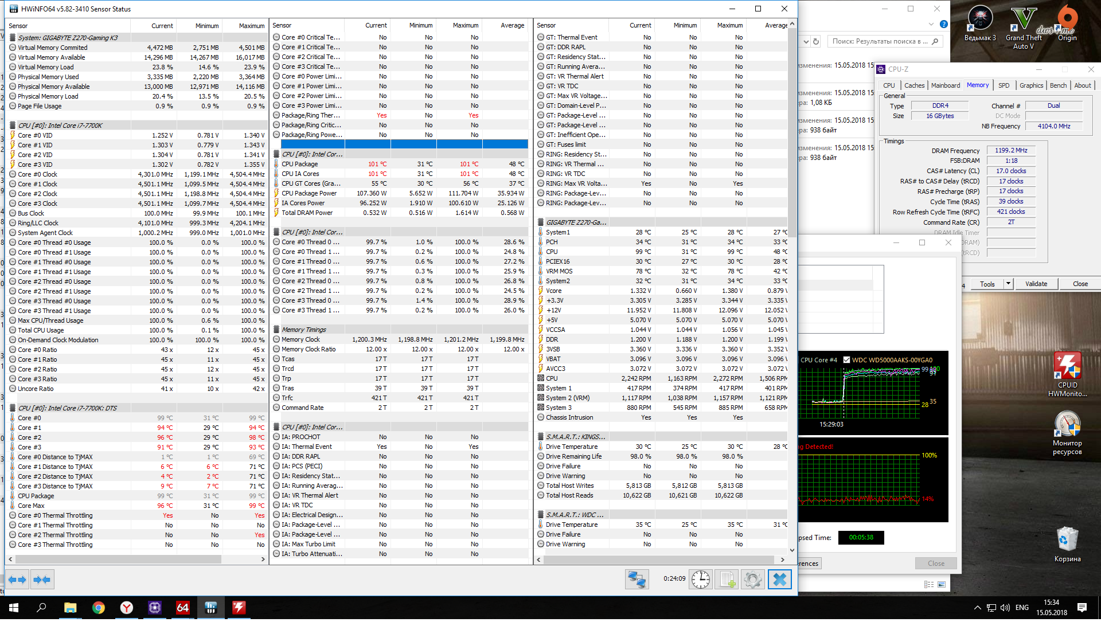
Task: Click the Validate button in CPU-Z
Action: click(1036, 284)
